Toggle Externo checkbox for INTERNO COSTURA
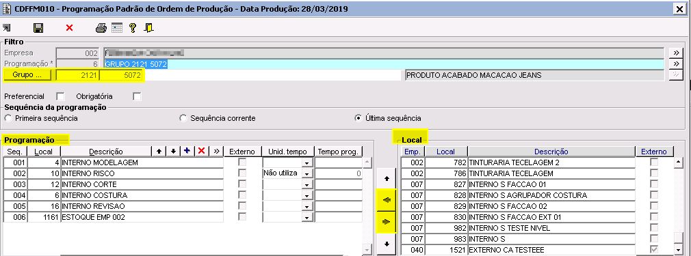This screenshot has width=691, height=256. 242,195
